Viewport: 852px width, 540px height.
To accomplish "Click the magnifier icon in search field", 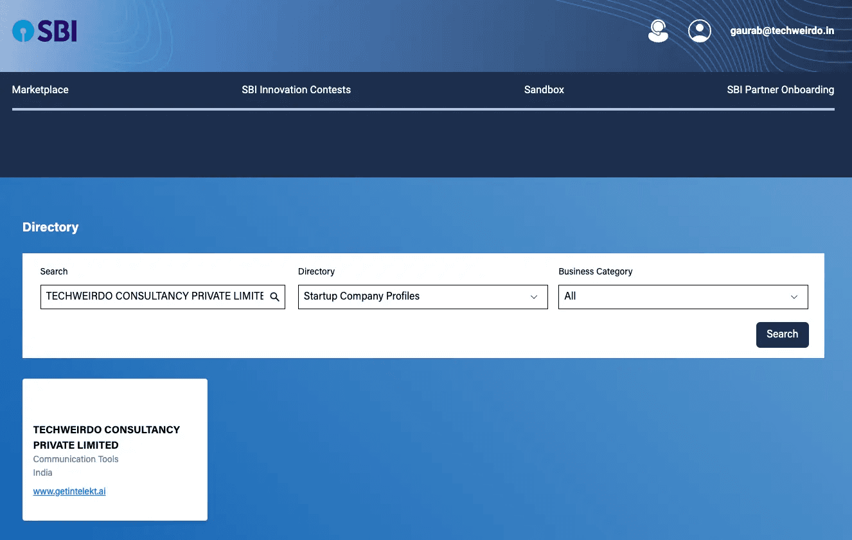I will pyautogui.click(x=274, y=296).
